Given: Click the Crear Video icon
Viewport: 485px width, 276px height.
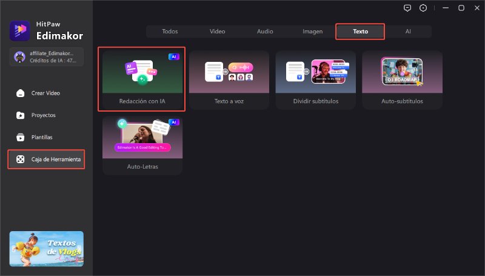Looking at the screenshot, I should [x=21, y=93].
